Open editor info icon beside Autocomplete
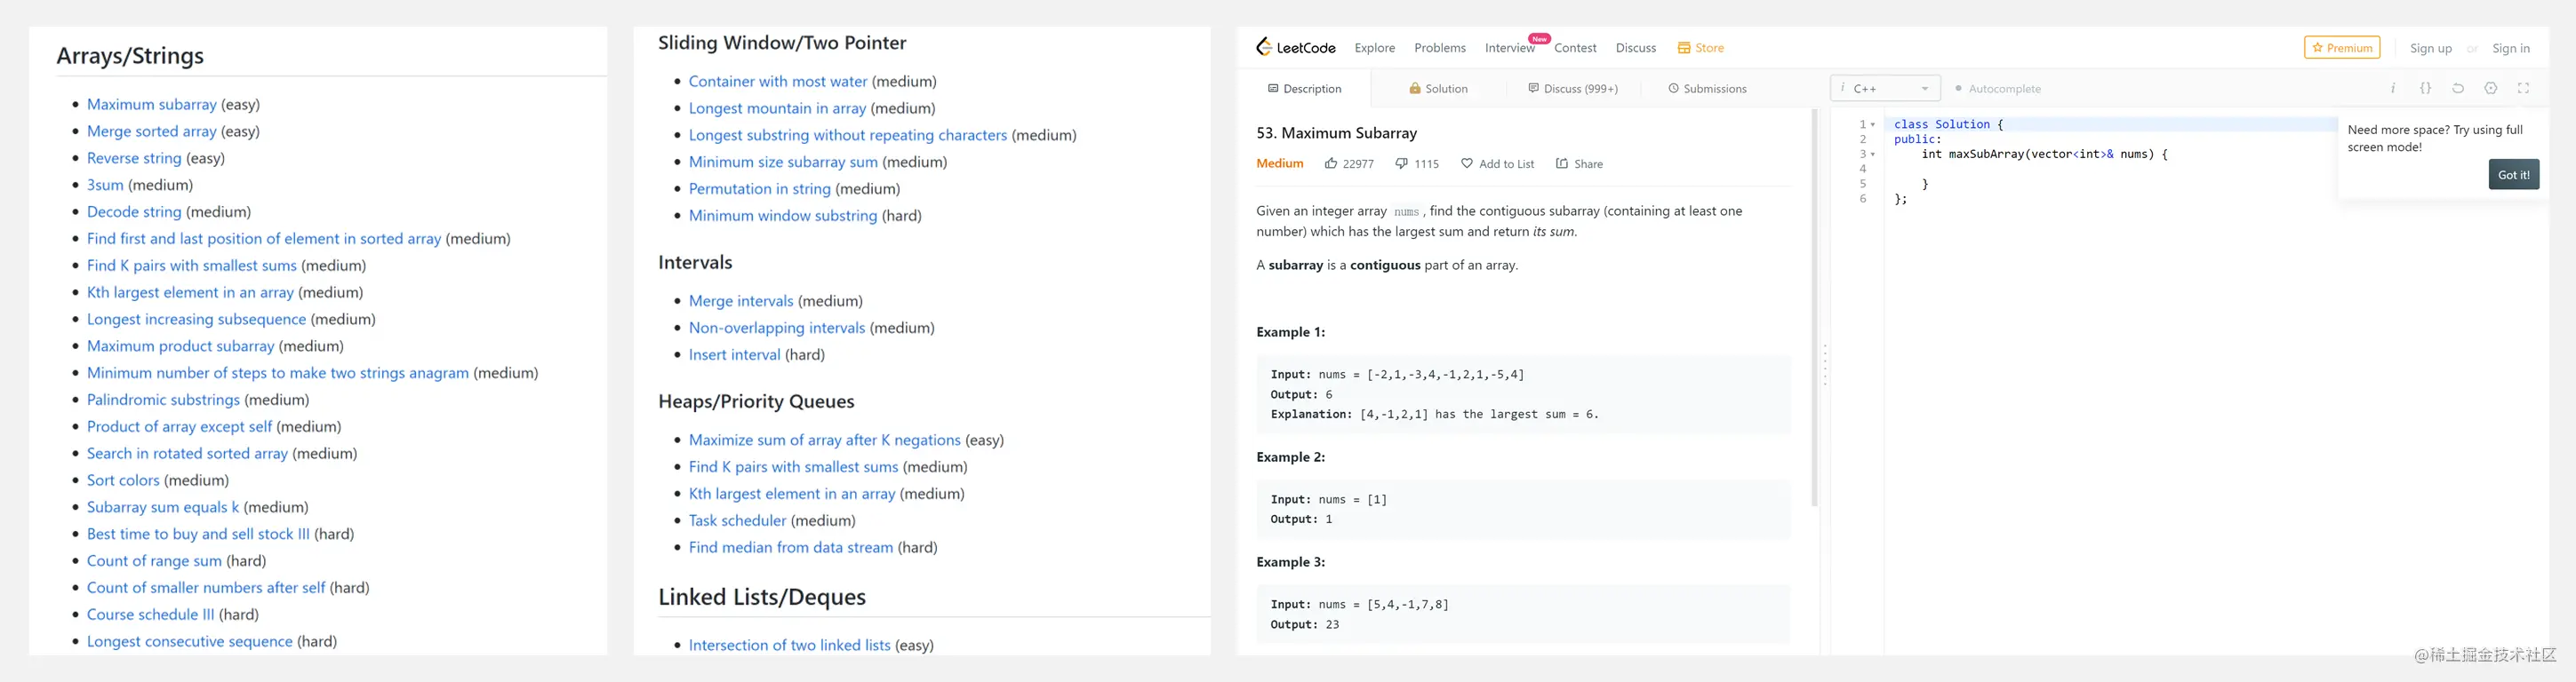 [2393, 88]
